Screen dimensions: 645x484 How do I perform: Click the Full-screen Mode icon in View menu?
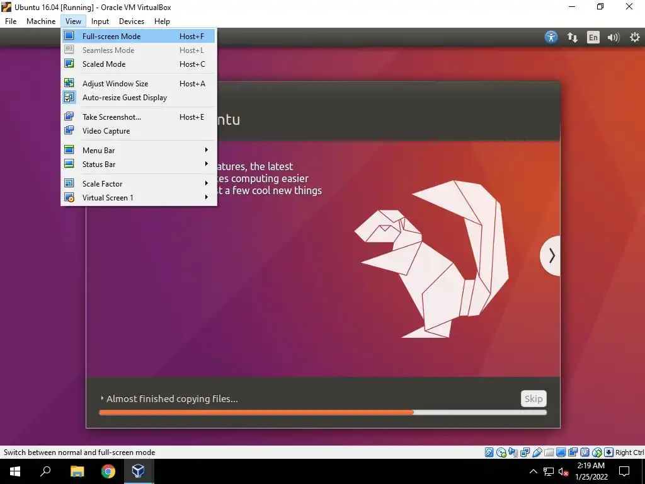click(x=69, y=36)
